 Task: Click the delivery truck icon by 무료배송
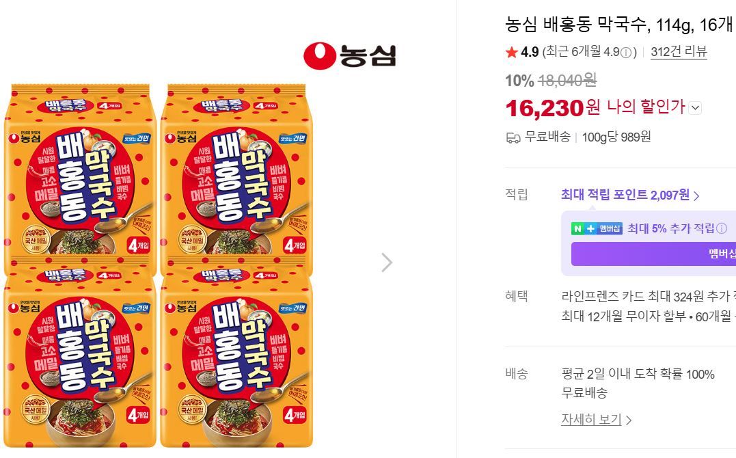[x=513, y=137]
